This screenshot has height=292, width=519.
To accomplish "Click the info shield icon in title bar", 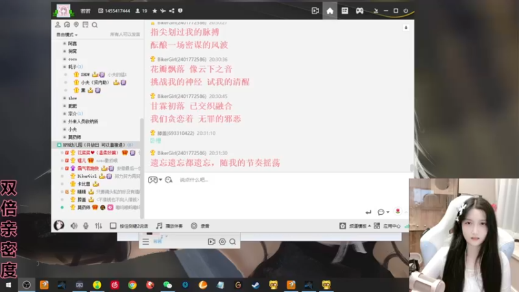I will tap(180, 11).
